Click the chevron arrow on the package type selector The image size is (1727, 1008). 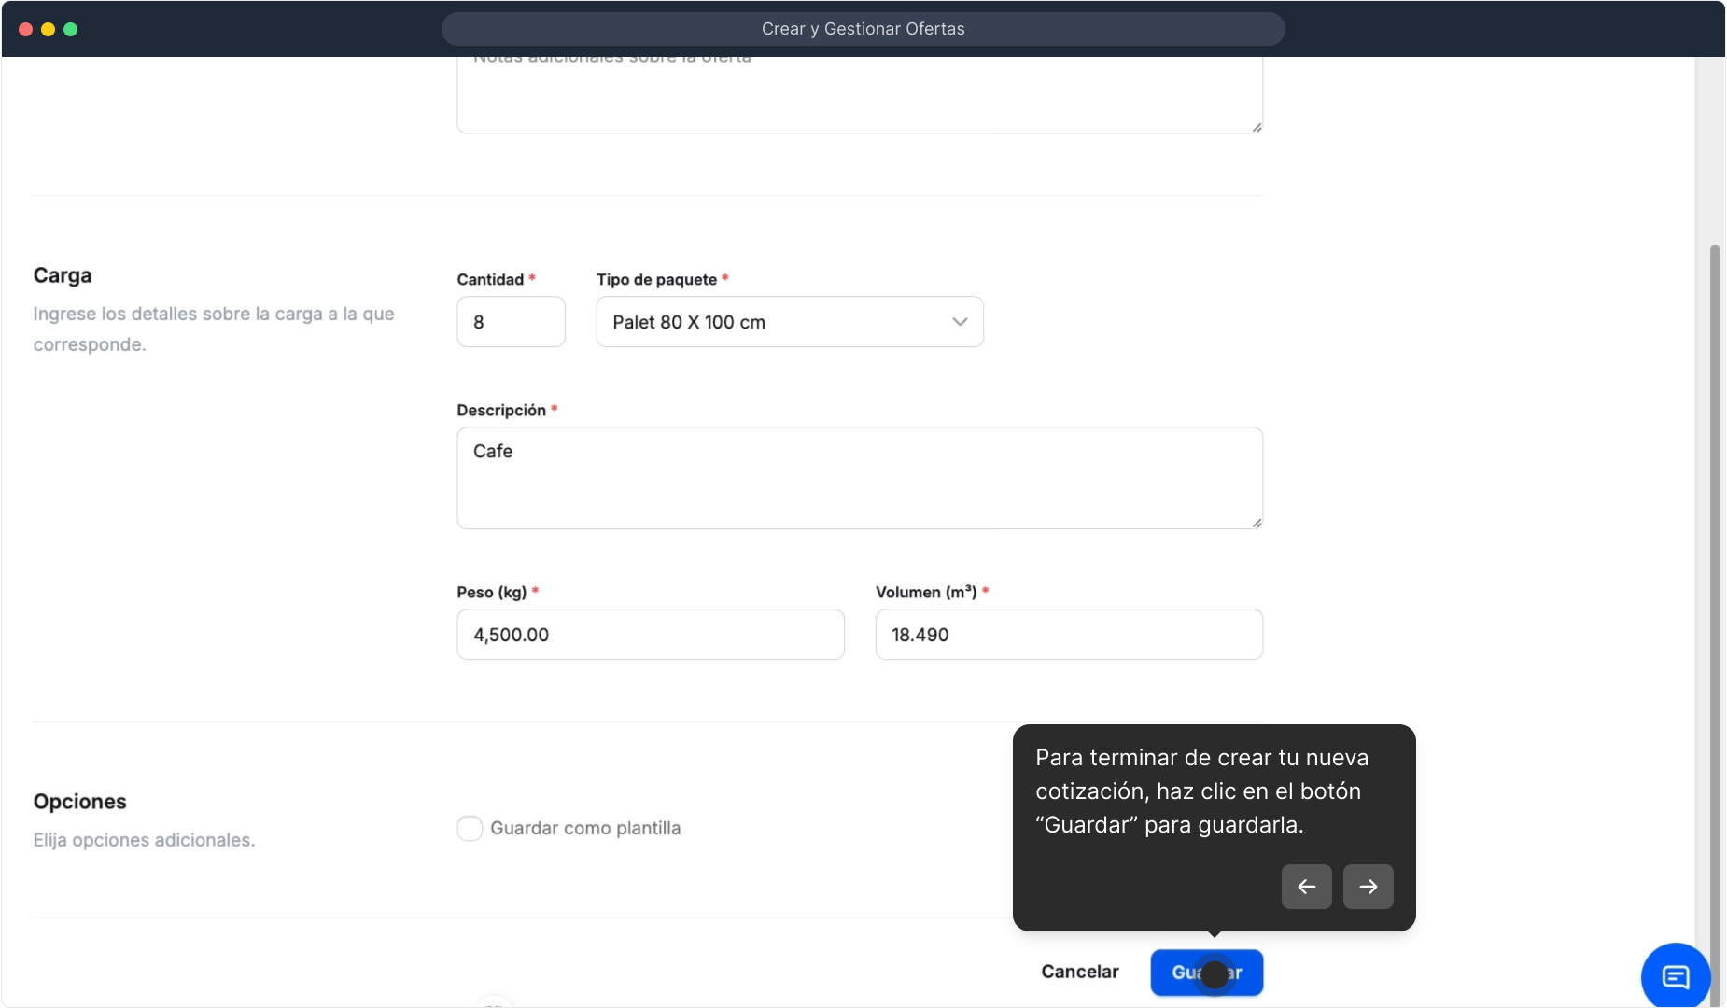959,322
